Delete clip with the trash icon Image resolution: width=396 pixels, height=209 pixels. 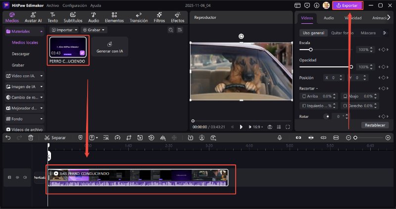click(31, 137)
